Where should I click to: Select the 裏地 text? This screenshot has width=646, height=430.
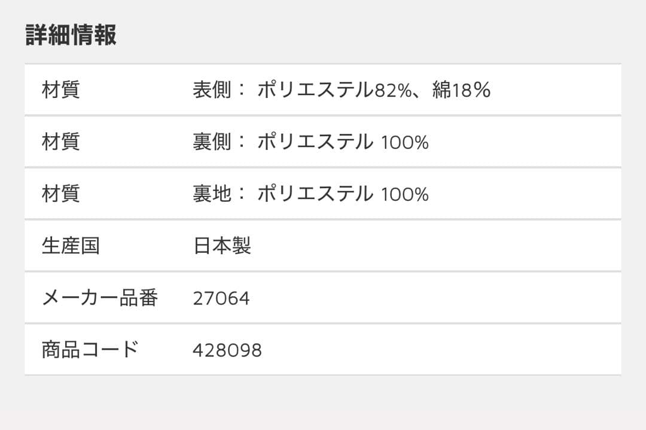tap(211, 194)
